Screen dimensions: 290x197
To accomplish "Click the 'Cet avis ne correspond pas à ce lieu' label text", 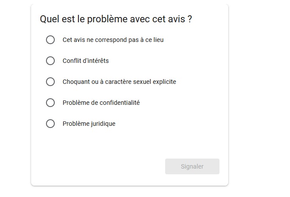I will pyautogui.click(x=113, y=40).
